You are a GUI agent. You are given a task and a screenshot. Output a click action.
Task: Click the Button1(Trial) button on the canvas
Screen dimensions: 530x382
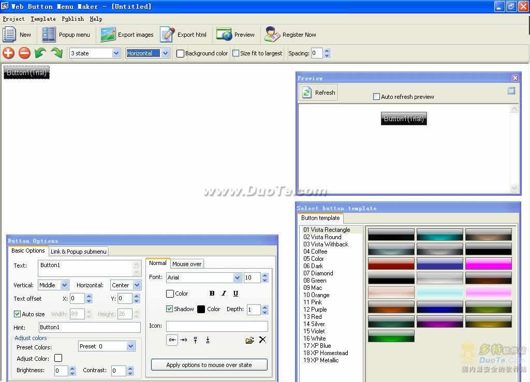tap(26, 72)
